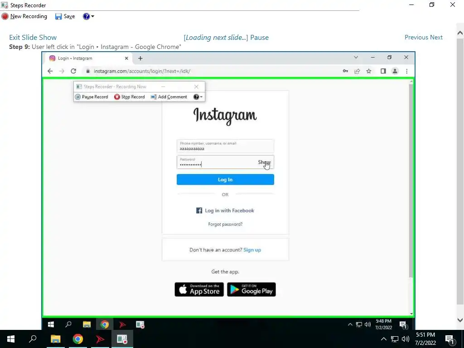
Task: Start a New Recording in Steps Recorder
Action: (x=24, y=16)
